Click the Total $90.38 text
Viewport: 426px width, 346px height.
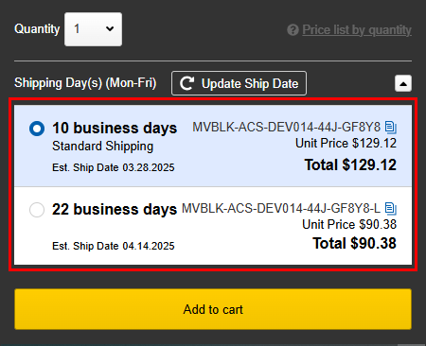(x=354, y=243)
